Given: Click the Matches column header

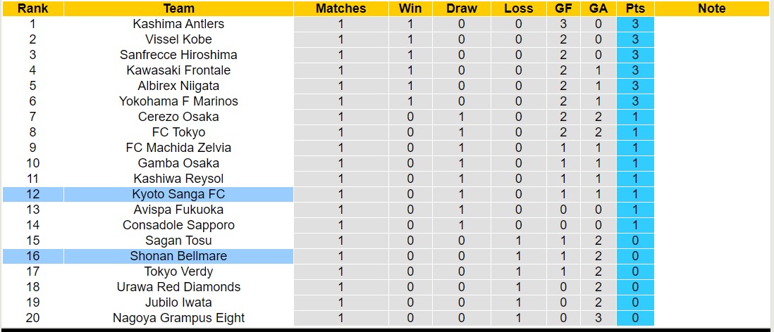Looking at the screenshot, I should tap(341, 8).
